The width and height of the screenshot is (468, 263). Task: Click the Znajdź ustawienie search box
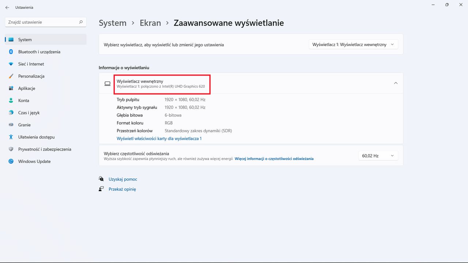click(x=45, y=22)
